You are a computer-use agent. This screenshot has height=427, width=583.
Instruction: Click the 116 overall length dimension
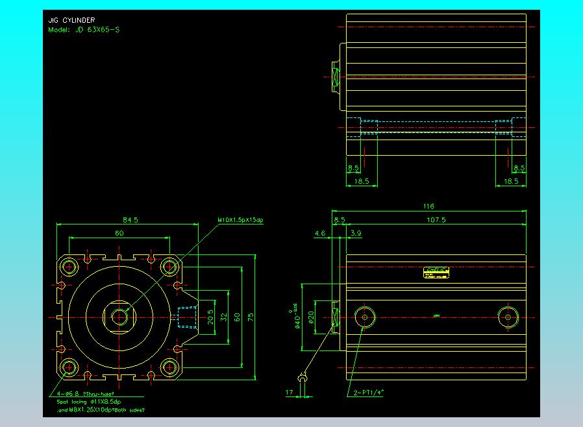click(428, 206)
